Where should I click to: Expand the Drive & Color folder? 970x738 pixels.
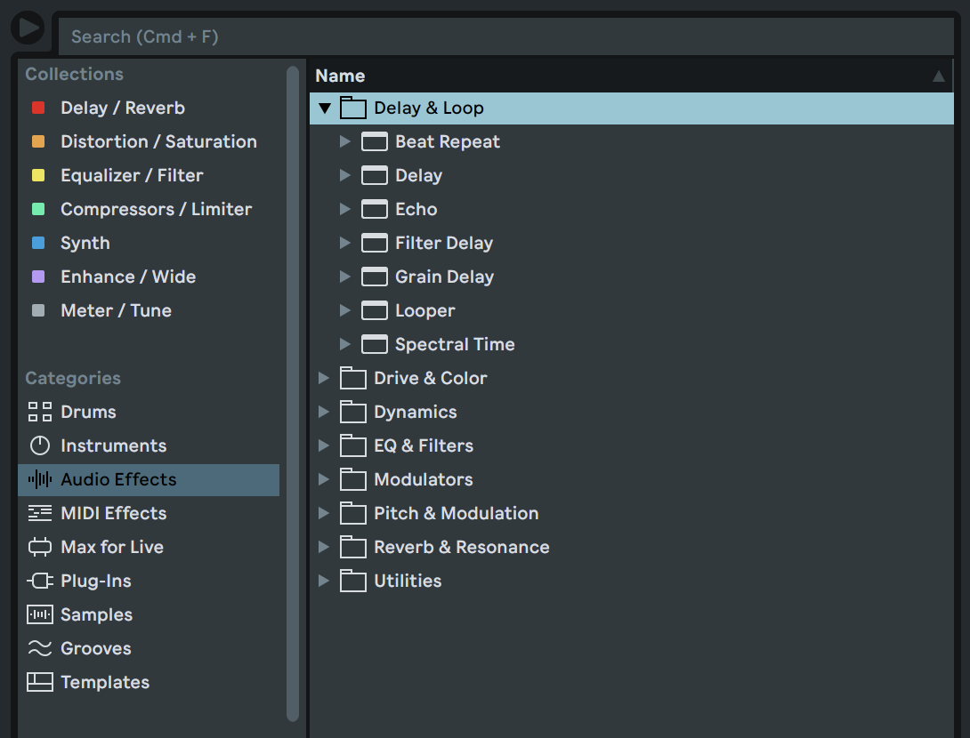click(x=324, y=378)
